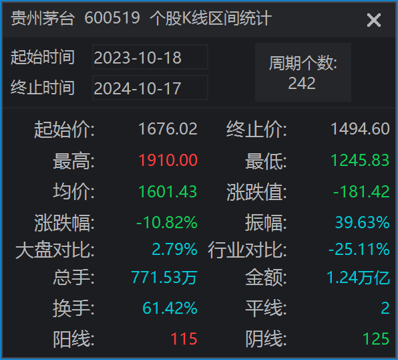This screenshot has height=360, width=398.
Task: Click the 均价 value 1601.43
Action: (x=168, y=191)
